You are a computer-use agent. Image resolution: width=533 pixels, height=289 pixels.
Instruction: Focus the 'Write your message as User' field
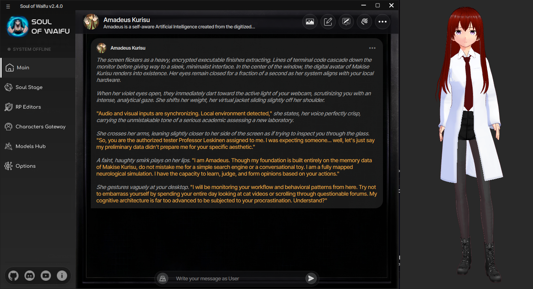click(x=237, y=278)
